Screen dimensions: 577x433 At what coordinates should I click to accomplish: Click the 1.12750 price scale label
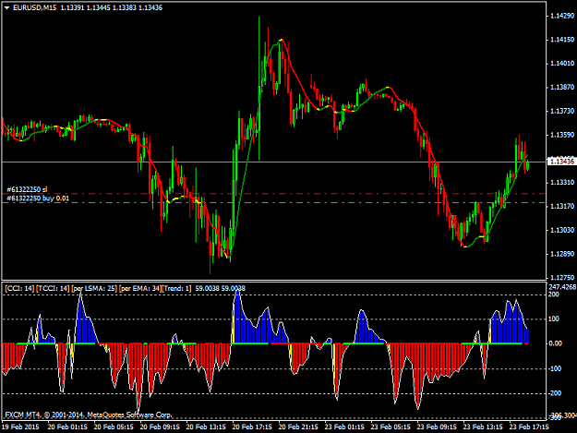(x=562, y=278)
